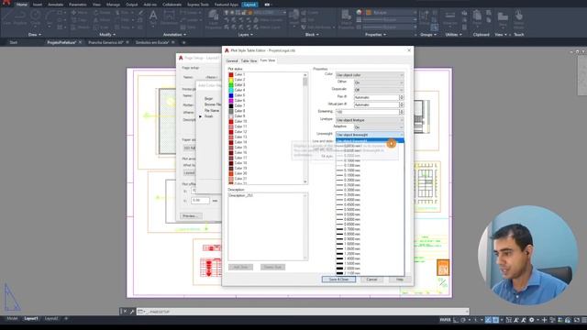Select Color 3 green plot style
The image size is (587, 330).
[238, 85]
